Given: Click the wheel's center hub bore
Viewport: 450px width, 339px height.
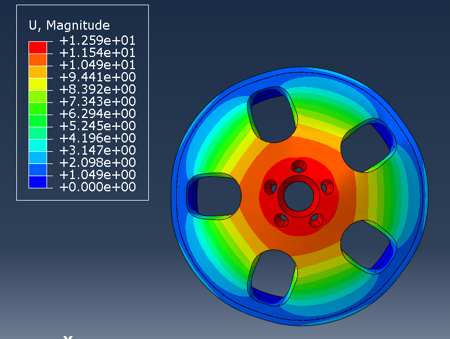Looking at the screenshot, I should pos(299,197).
